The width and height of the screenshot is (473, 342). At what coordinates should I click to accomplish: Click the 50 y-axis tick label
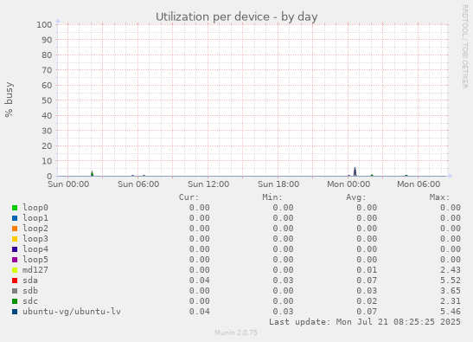pyautogui.click(x=47, y=100)
